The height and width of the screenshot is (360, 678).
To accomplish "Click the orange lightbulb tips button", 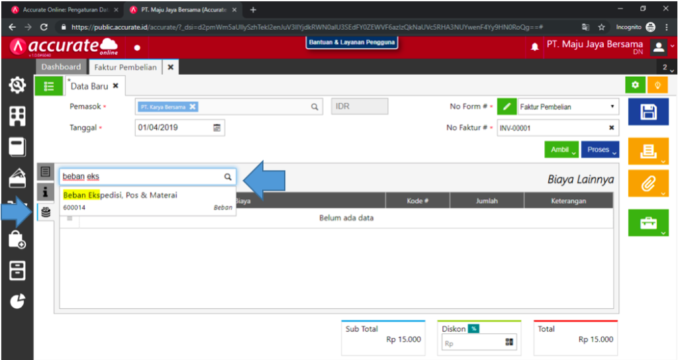I will click(x=657, y=85).
